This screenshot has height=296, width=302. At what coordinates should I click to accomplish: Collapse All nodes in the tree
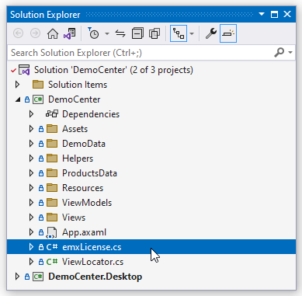[137, 33]
